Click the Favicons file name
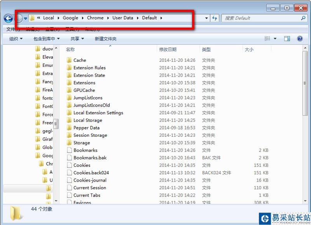311x225 pixels. click(x=82, y=202)
